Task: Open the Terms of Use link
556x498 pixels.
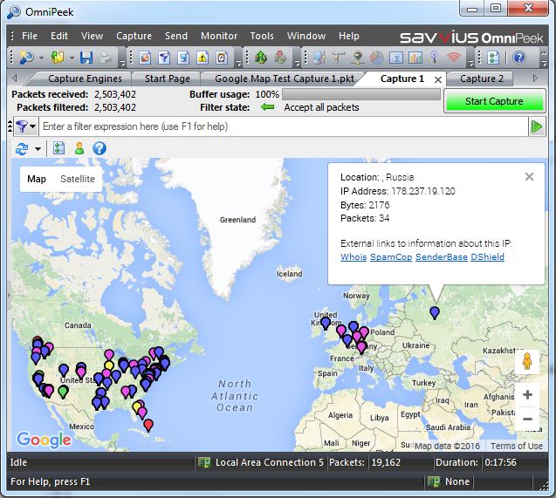Action: tap(517, 446)
